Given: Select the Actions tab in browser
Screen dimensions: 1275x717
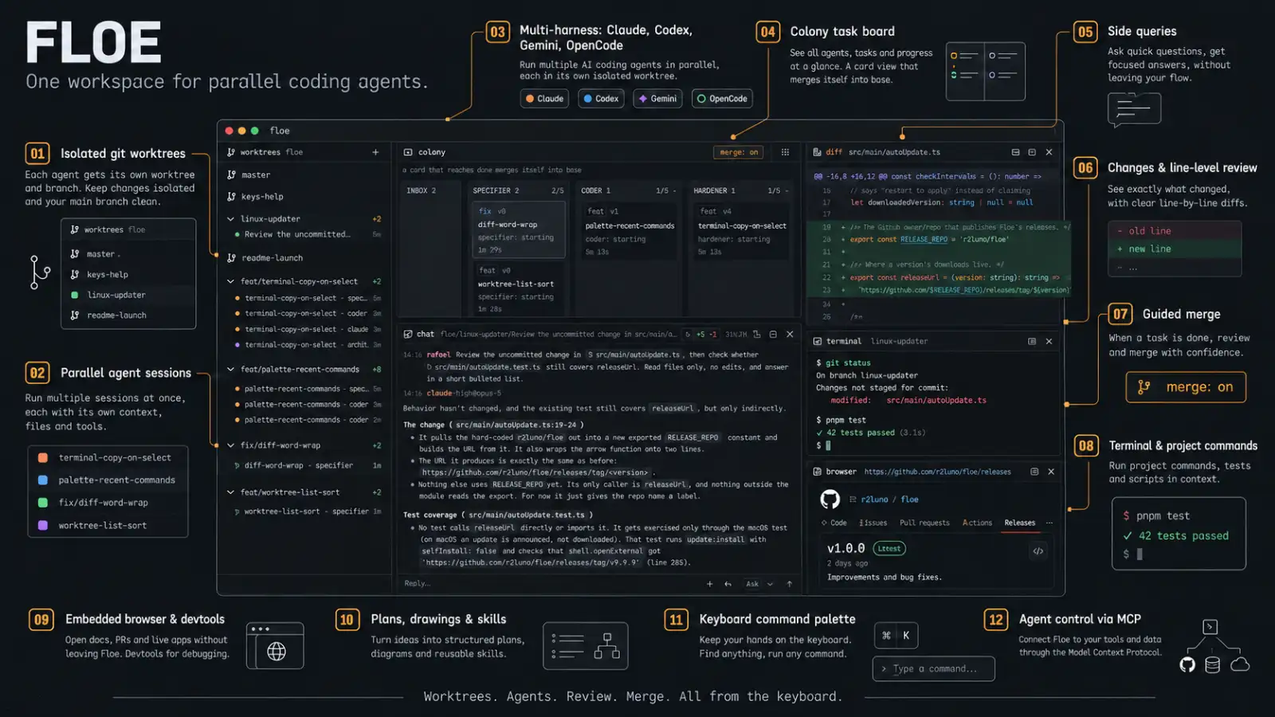Looking at the screenshot, I should 977,523.
